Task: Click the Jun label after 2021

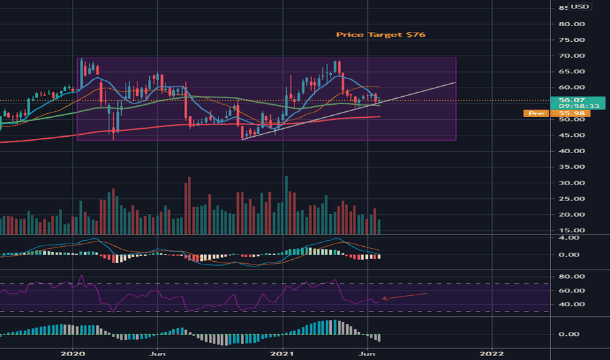Action: click(367, 353)
